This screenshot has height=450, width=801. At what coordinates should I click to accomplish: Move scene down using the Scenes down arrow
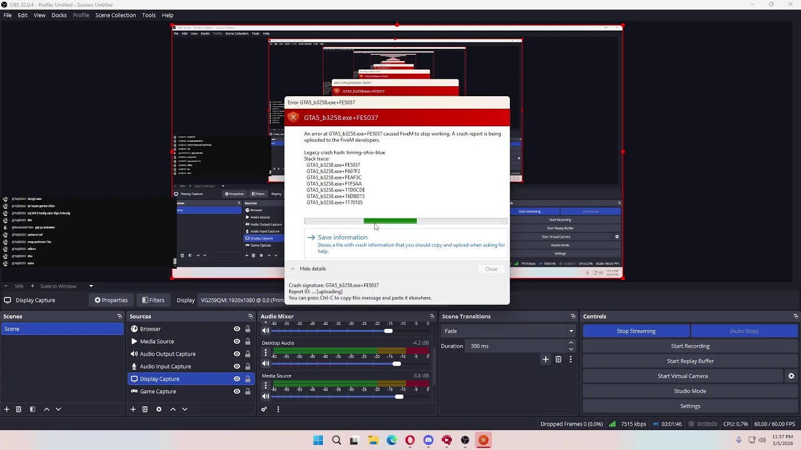[58, 409]
